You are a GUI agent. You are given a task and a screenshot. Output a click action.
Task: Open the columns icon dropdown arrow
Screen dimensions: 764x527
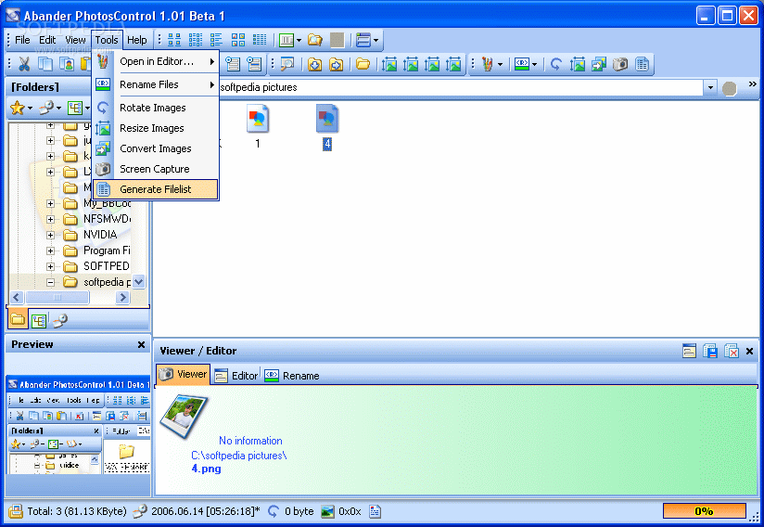[x=299, y=41]
